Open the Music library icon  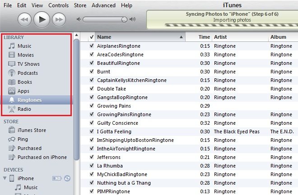(12, 46)
